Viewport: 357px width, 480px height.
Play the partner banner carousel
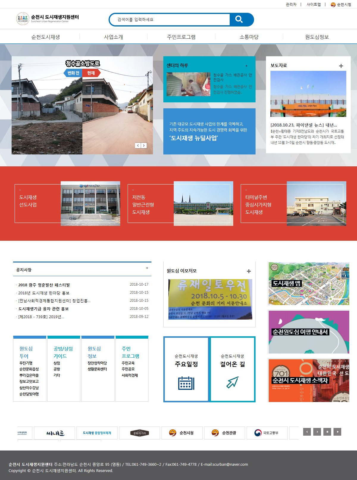coord(337,432)
